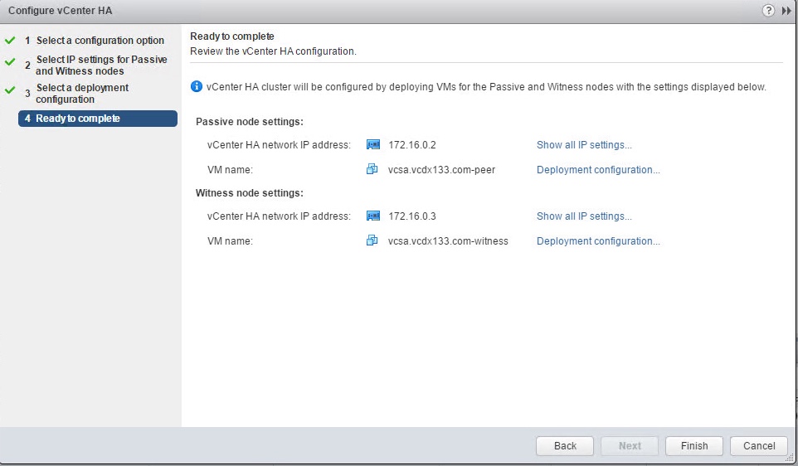Viewport: 798px width, 466px height.
Task: Click the network icon beside 172.16.0.2
Action: coord(373,145)
